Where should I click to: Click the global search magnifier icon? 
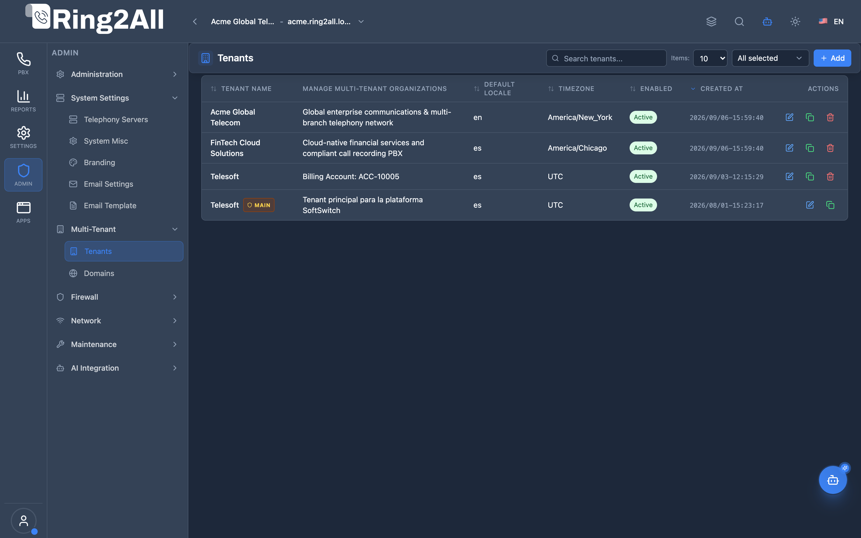[739, 22]
